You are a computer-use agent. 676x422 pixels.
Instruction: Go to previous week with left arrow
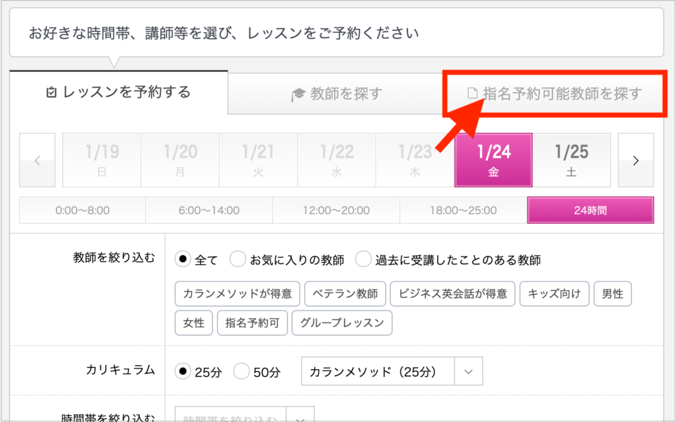(37, 160)
